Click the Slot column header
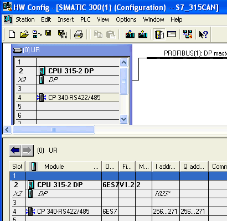 [x=17, y=167]
